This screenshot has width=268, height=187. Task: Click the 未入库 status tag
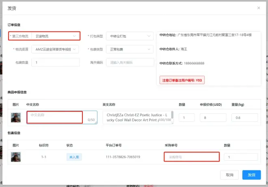tap(74, 157)
